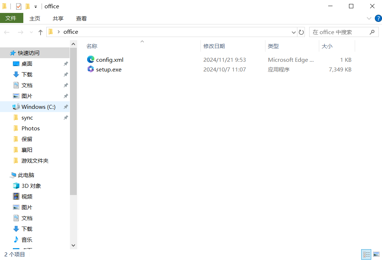Image resolution: width=382 pixels, height=260 pixels.
Task: Open 音乐 under 此电脑
Action: point(27,240)
